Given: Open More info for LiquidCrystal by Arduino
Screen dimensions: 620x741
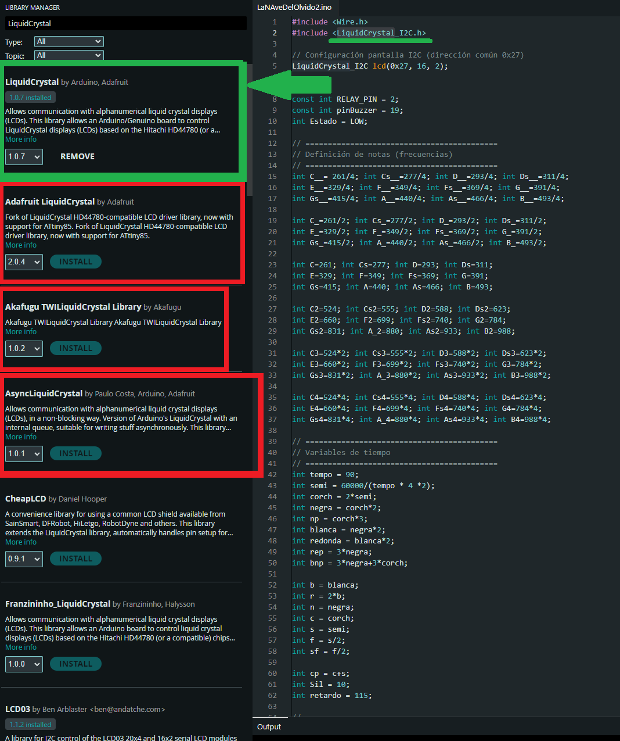Looking at the screenshot, I should pos(21,139).
